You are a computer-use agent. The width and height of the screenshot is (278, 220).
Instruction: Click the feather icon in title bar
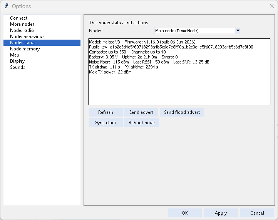[x=7, y=6]
